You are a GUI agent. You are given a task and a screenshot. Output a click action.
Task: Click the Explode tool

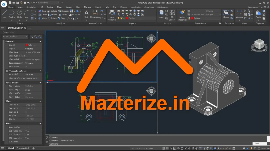point(52,11)
